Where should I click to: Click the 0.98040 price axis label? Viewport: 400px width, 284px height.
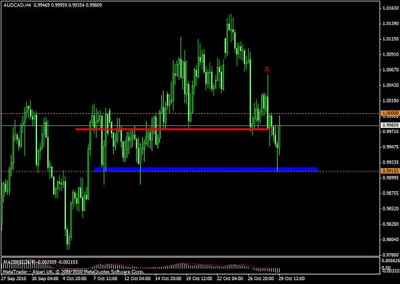pyautogui.click(x=390, y=239)
